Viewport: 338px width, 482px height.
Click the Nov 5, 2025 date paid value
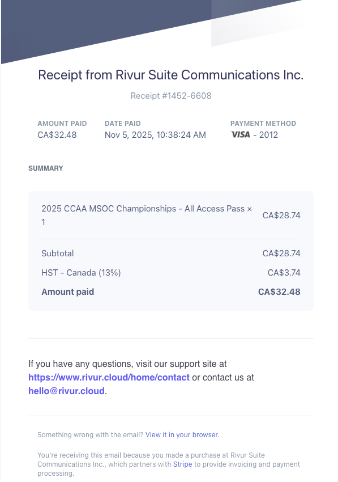(x=155, y=134)
